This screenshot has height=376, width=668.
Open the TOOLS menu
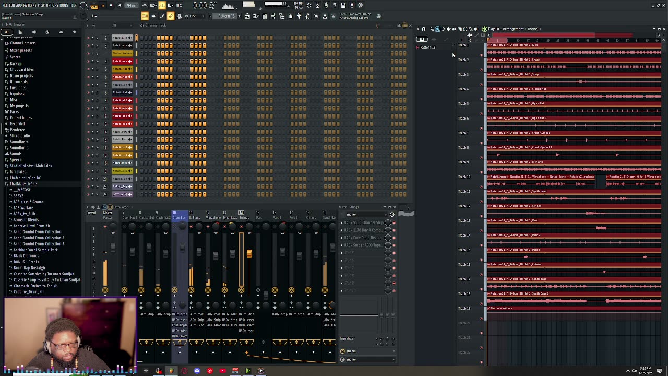pos(64,5)
